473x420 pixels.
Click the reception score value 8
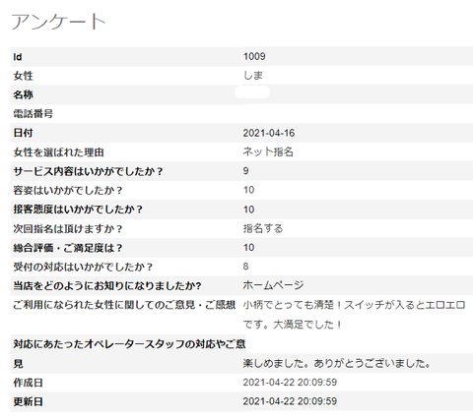click(245, 267)
